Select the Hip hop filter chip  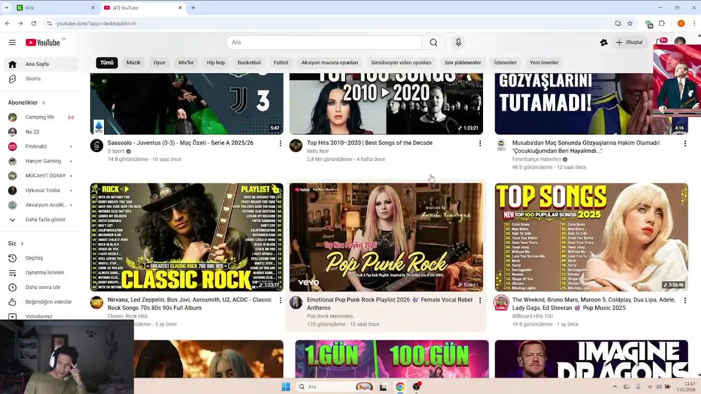[216, 62]
